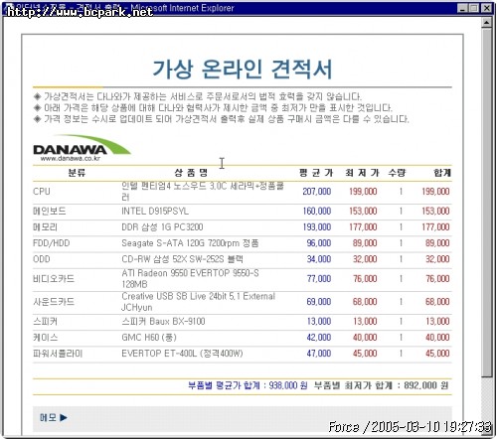Click the 평균가 column header
The image size is (497, 439).
(x=316, y=173)
